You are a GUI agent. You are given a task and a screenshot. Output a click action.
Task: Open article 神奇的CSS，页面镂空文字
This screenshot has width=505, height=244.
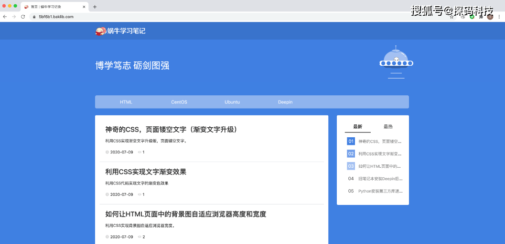coord(171,130)
